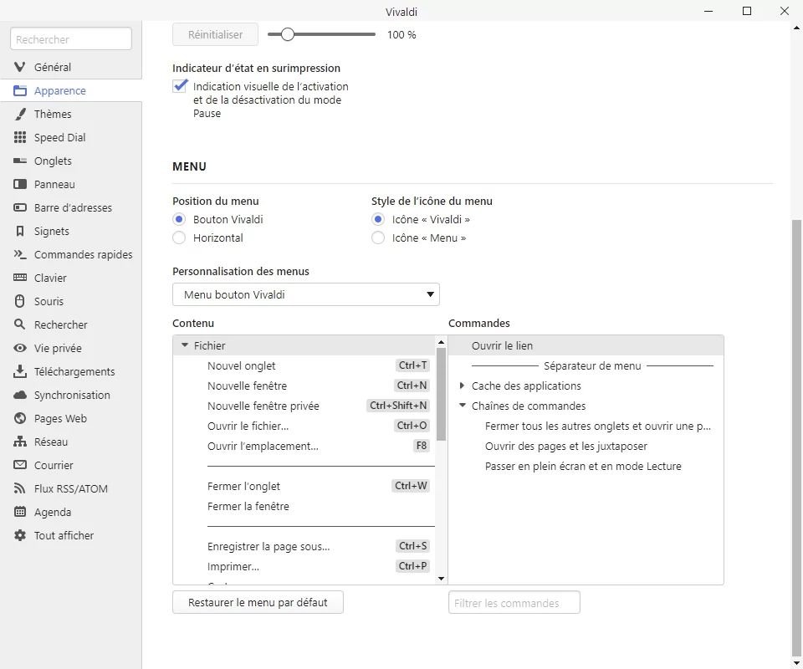Click the Réseau network icon
Viewport: 803px width, 669px height.
point(19,442)
